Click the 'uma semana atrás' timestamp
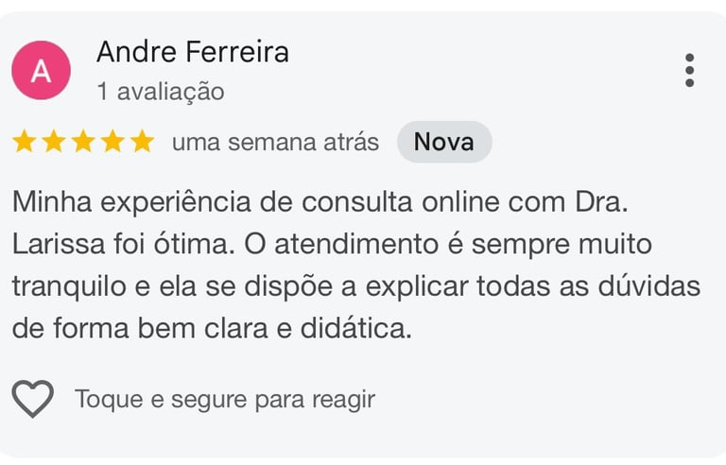 click(x=275, y=142)
